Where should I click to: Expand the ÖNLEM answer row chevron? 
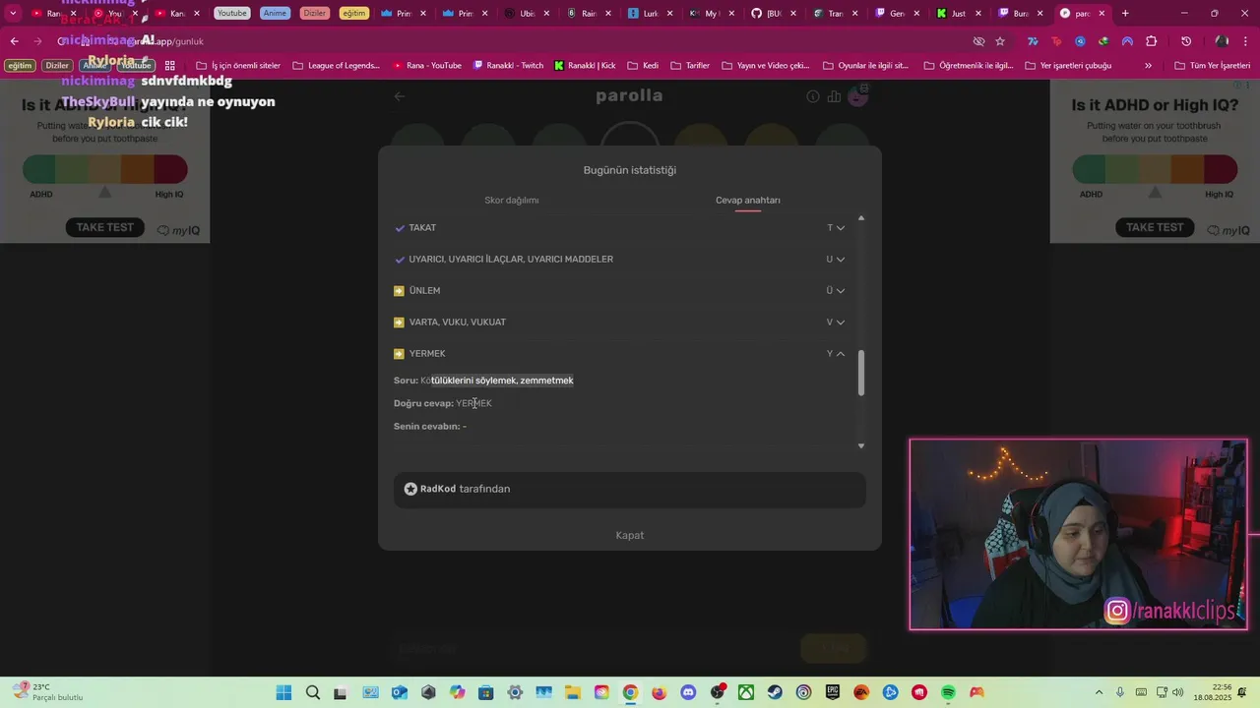point(840,291)
